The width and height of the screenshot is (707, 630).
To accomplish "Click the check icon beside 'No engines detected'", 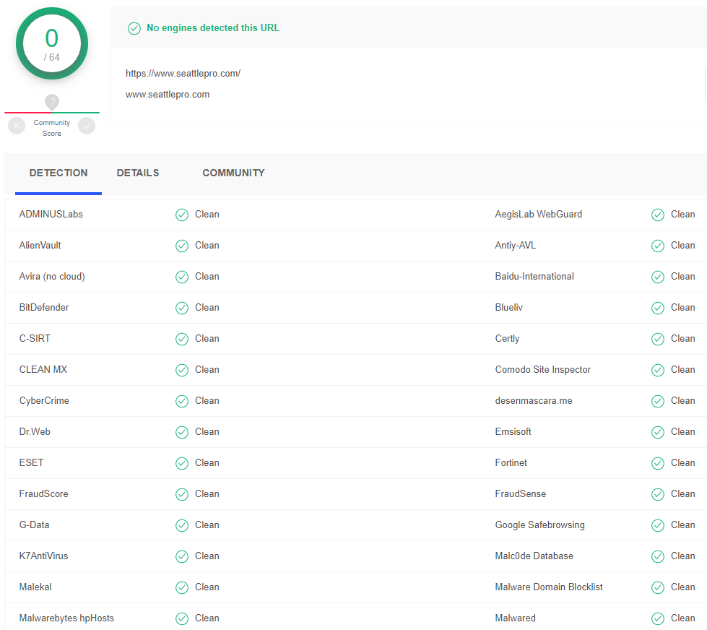I will [x=134, y=28].
